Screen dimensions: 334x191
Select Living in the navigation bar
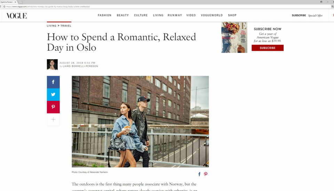click(x=158, y=15)
